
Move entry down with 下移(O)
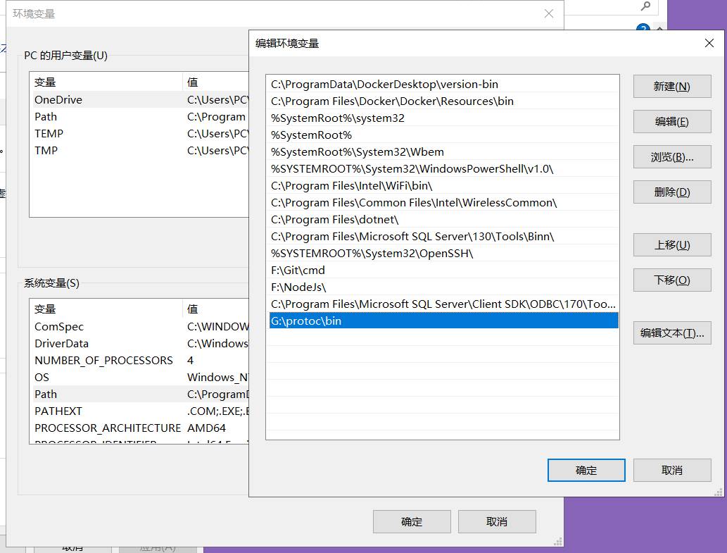(x=671, y=280)
